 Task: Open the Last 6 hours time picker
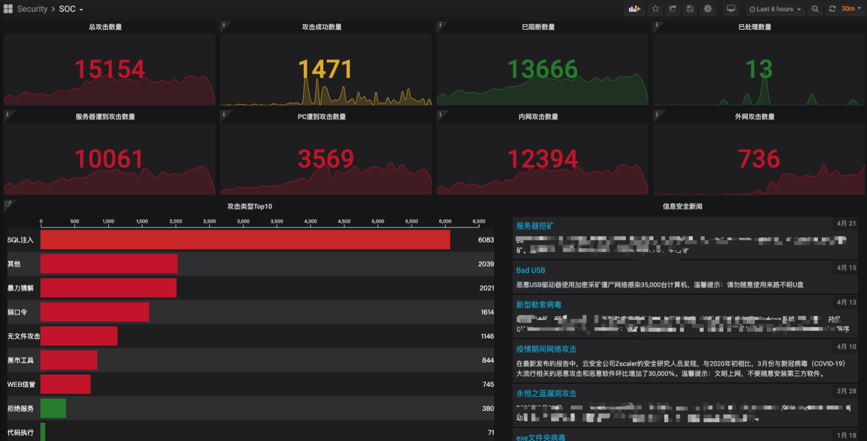click(x=775, y=9)
